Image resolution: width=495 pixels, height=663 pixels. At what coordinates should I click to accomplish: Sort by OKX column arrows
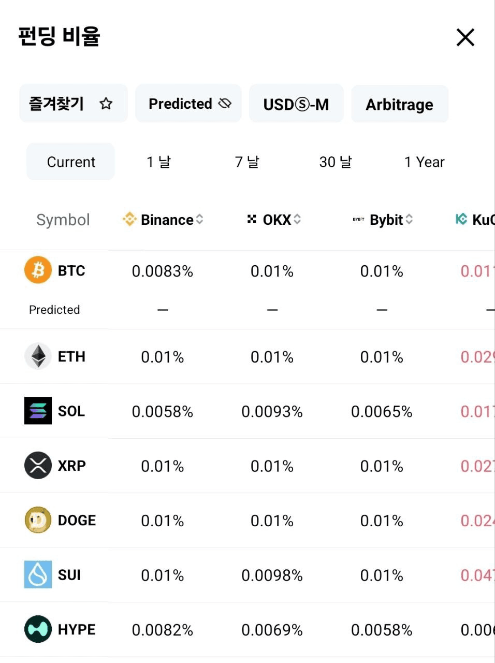pos(297,220)
